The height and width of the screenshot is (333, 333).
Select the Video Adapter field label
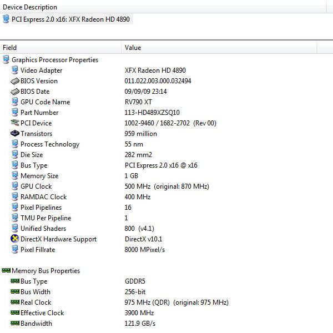42,70
